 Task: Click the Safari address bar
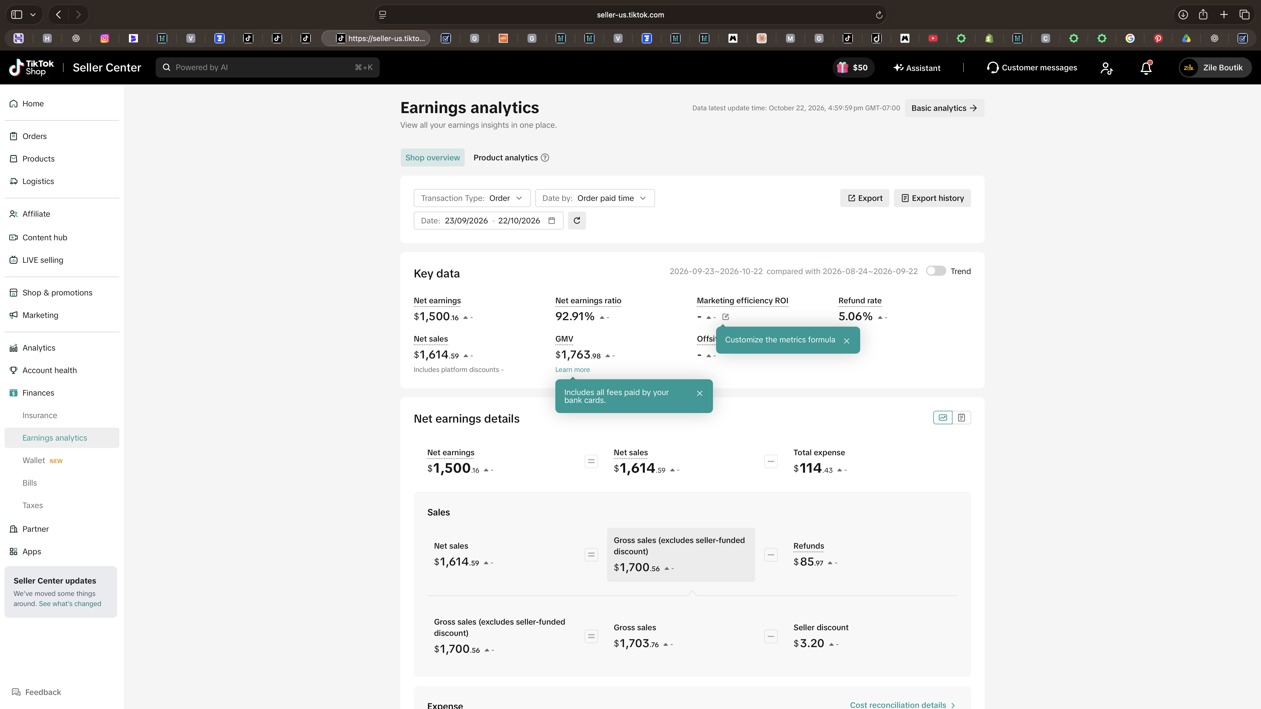630,15
